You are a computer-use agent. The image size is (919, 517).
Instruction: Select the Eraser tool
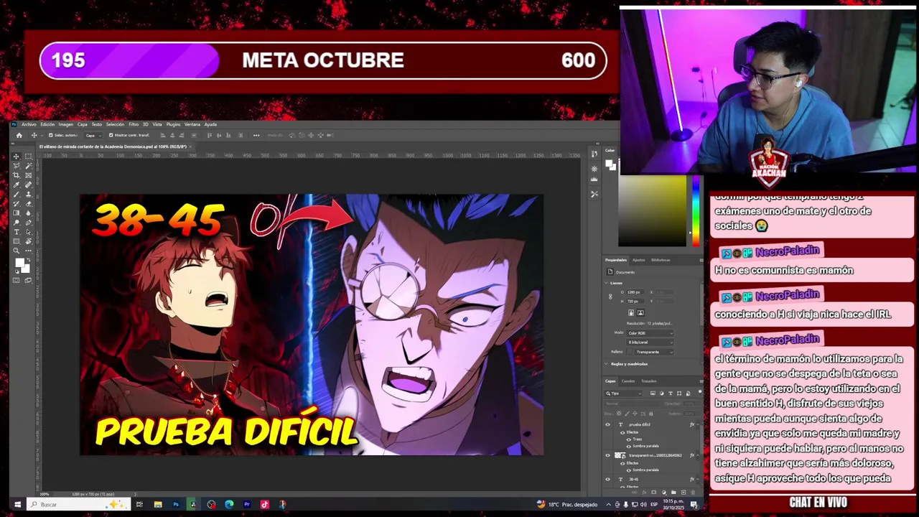(x=28, y=204)
